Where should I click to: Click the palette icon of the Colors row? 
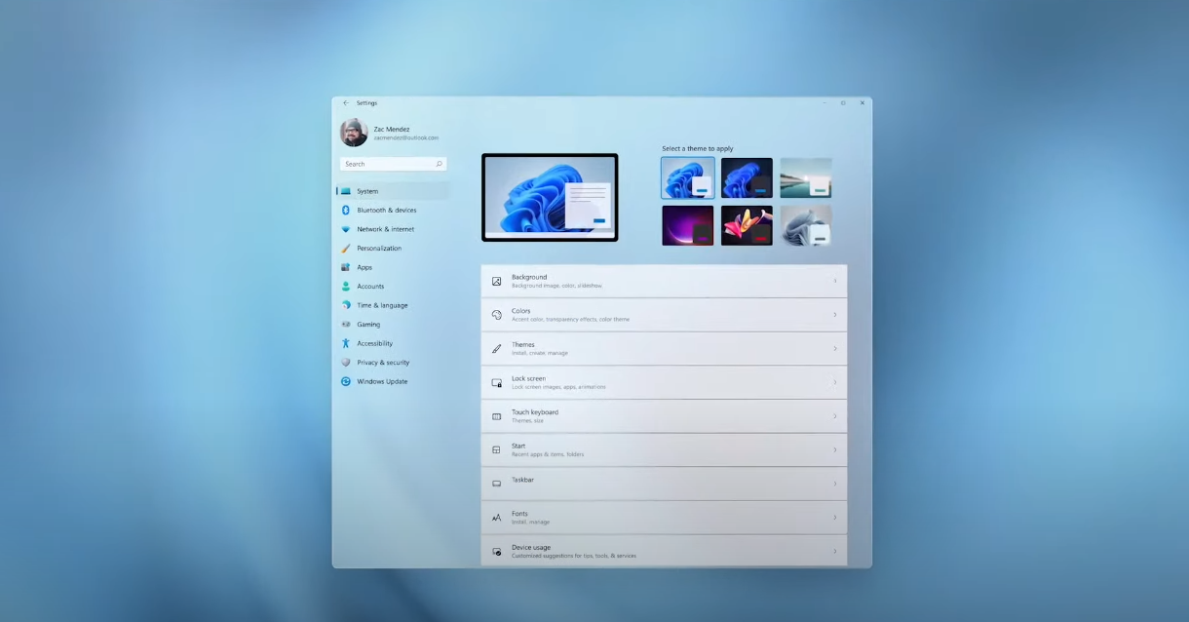[x=496, y=315]
